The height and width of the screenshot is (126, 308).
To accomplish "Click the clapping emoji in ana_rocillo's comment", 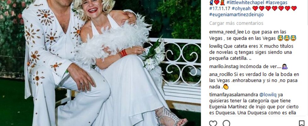I will (x=226, y=87).
